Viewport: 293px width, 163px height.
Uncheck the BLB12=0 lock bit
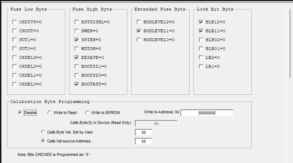(201, 22)
